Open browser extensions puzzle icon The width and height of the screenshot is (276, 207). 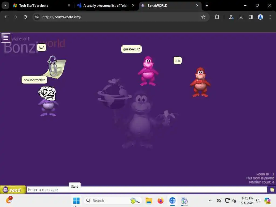tap(217, 17)
